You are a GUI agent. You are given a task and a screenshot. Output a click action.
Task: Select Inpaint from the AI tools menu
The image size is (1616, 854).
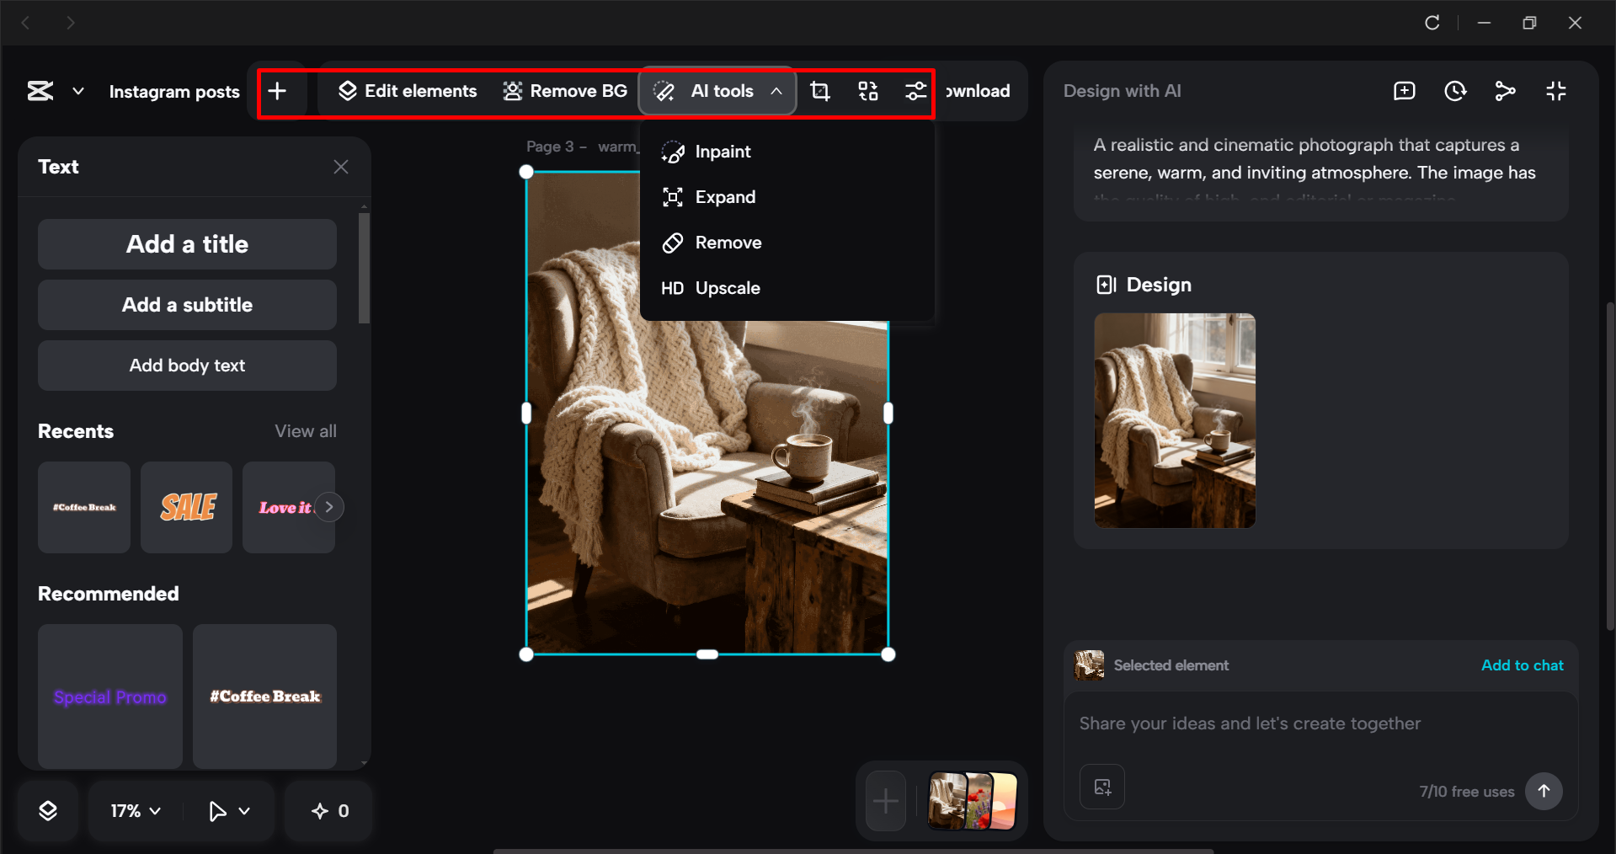pyautogui.click(x=722, y=152)
